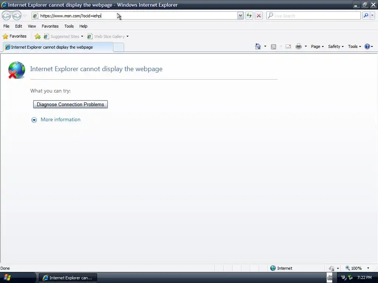The height and width of the screenshot is (283, 378).
Task: Expand the Home button dropdown arrow
Action: (265, 46)
